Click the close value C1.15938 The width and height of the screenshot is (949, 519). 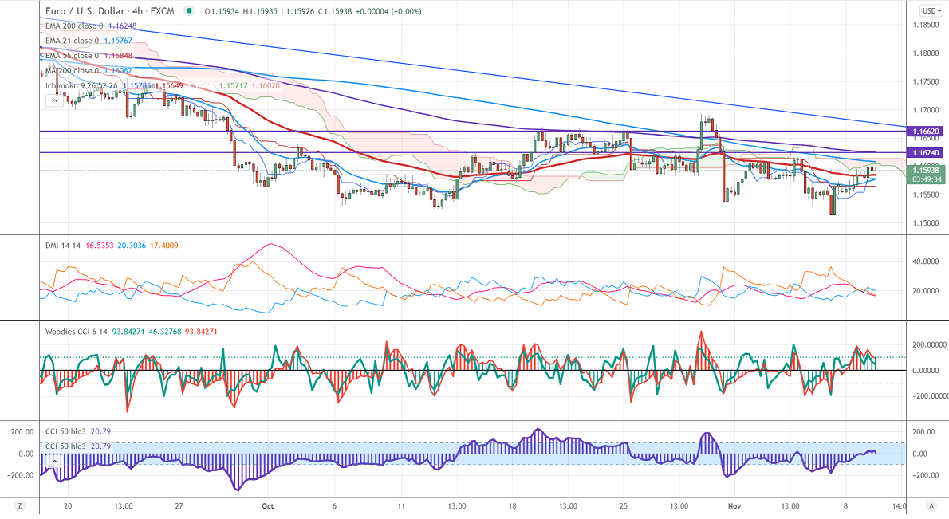335,11
